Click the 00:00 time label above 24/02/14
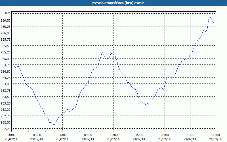Image resolution: width=227 pixels, height=142 pixels. [216, 135]
